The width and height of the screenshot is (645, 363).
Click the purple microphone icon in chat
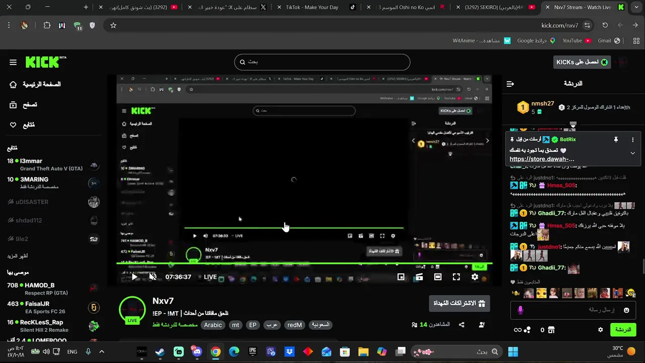(x=521, y=310)
